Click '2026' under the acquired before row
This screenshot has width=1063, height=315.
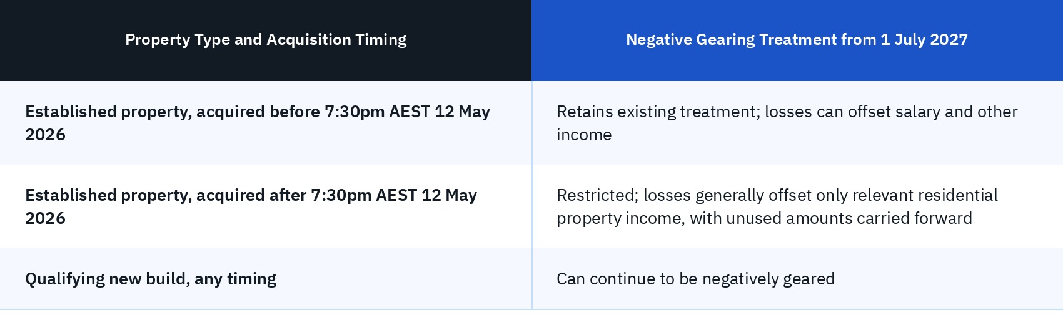tap(45, 135)
